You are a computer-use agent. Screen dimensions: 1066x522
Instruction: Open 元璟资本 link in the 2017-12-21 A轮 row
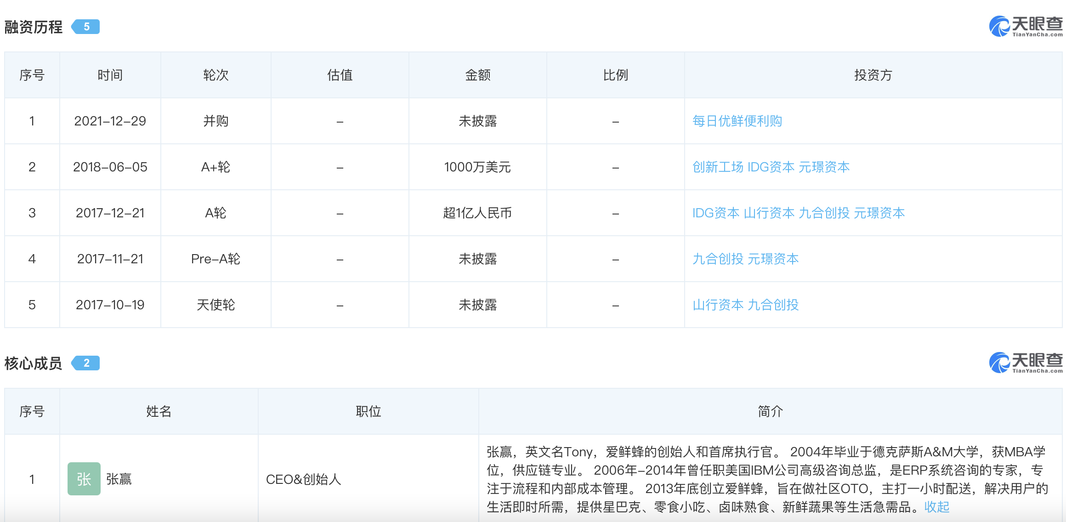[x=879, y=213]
